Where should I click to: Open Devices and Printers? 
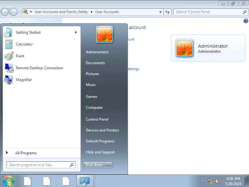pos(102,130)
